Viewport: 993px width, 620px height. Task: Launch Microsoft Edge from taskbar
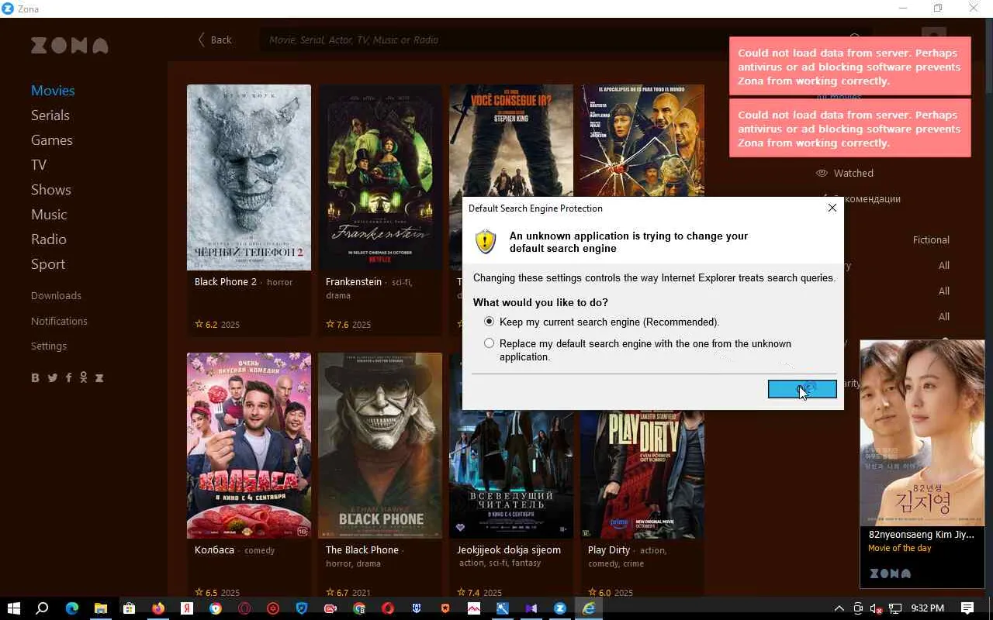pyautogui.click(x=72, y=608)
